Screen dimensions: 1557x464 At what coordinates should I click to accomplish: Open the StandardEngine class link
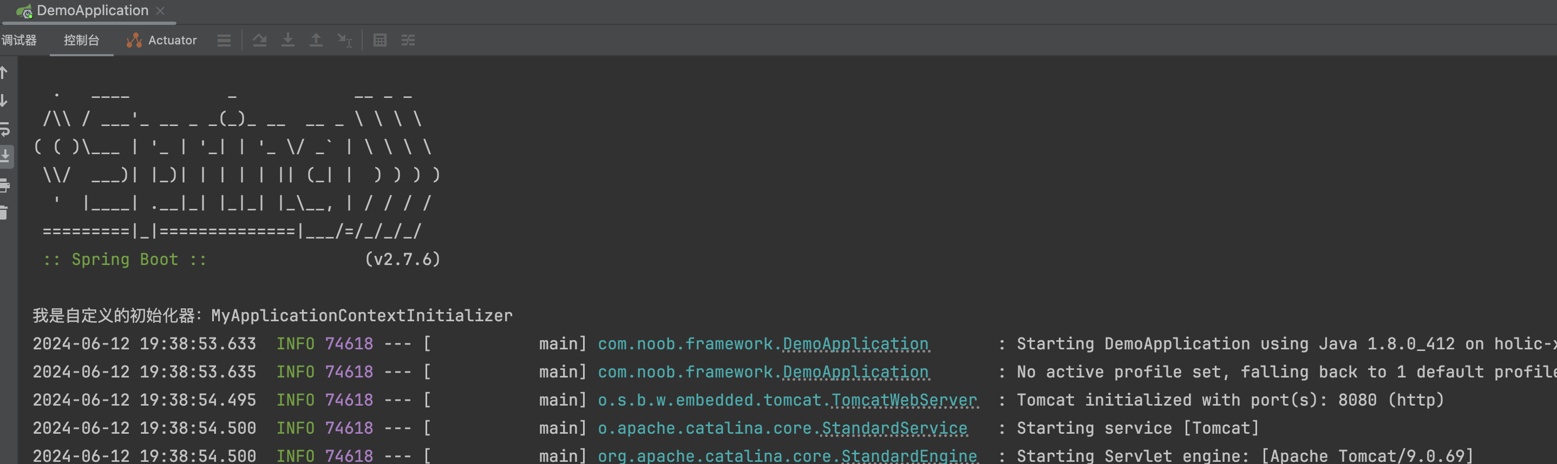coord(909,456)
